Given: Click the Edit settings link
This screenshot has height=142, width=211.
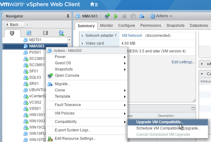Looking at the screenshot, I should pos(183,62).
